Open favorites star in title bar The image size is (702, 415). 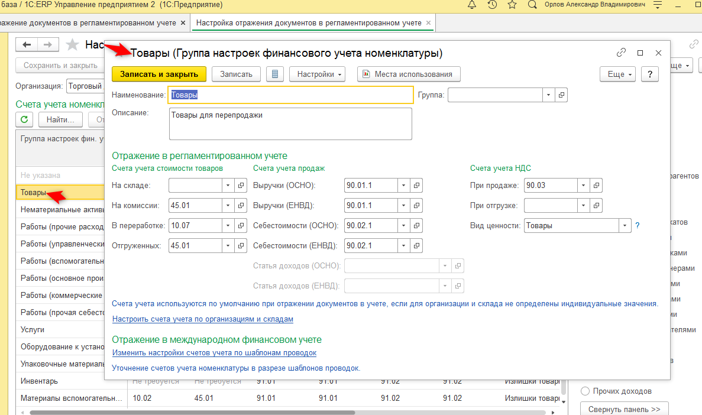point(512,5)
